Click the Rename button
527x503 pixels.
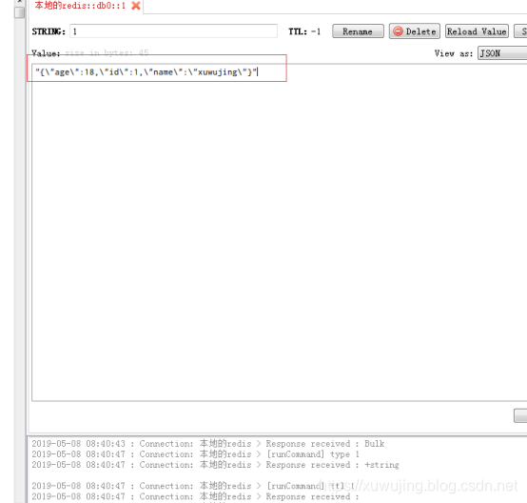(x=358, y=31)
